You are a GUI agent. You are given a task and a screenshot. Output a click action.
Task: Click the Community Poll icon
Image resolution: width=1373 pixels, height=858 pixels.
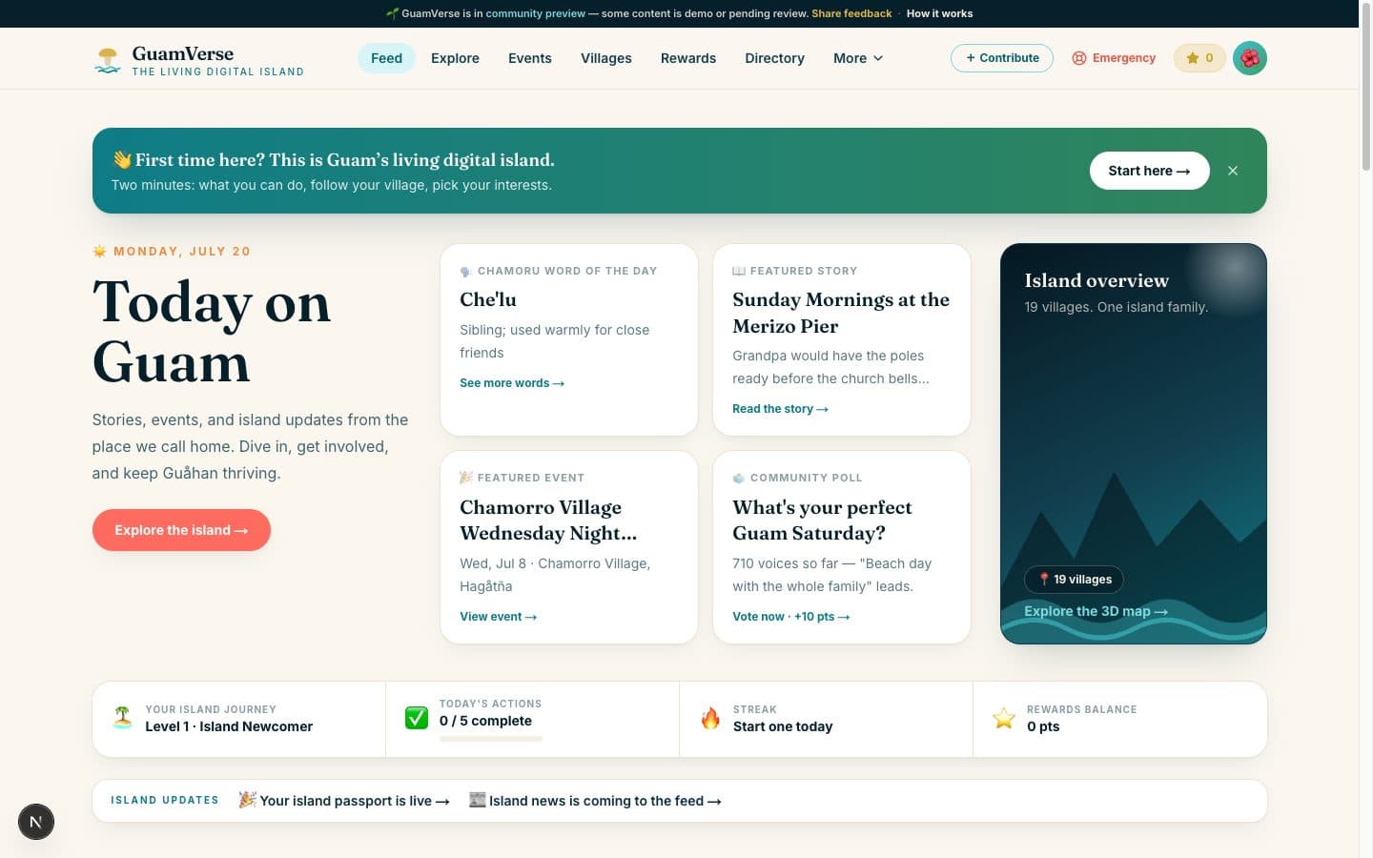tap(739, 478)
